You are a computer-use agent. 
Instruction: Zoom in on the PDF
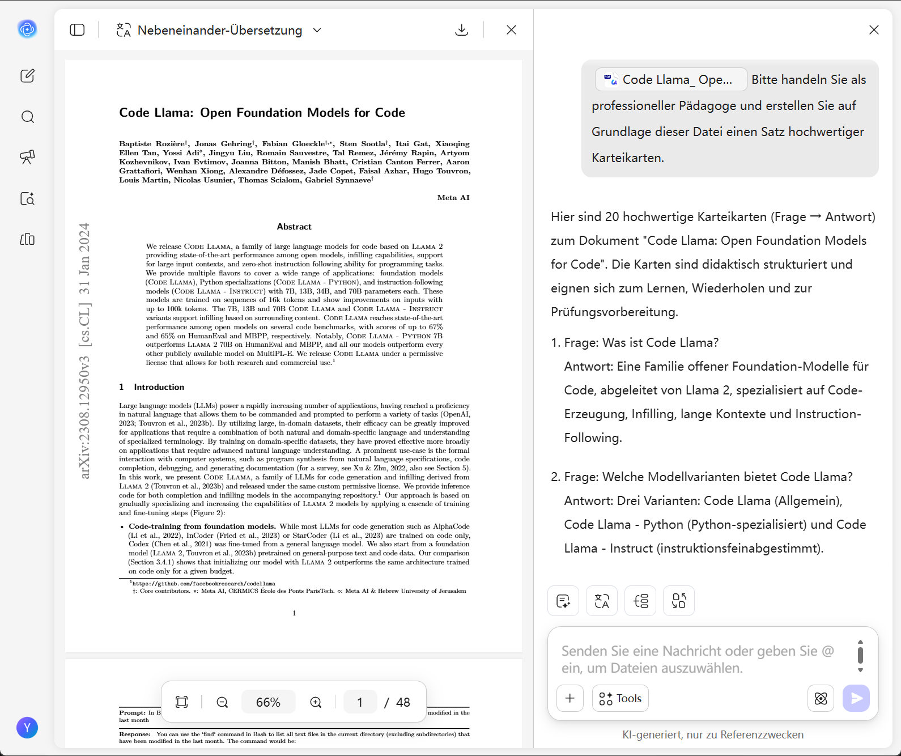(x=316, y=702)
